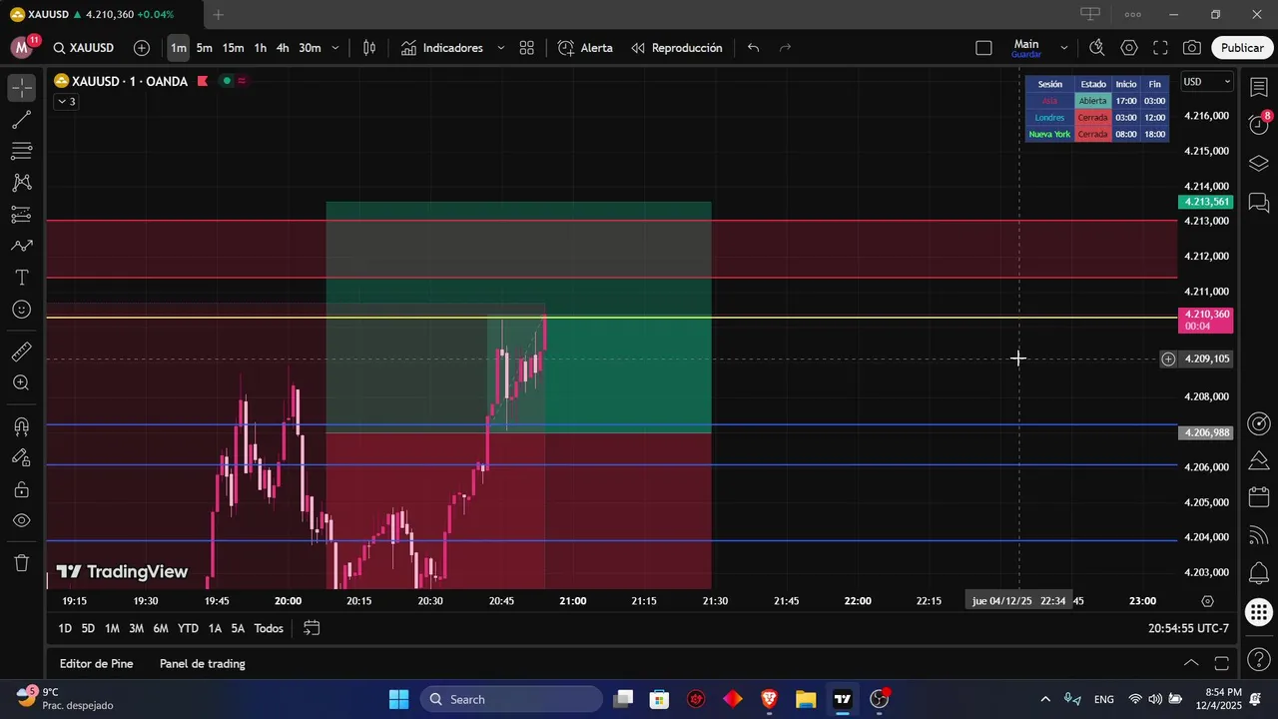Undo the last chart action
Image resolution: width=1278 pixels, height=719 pixels.
754,48
